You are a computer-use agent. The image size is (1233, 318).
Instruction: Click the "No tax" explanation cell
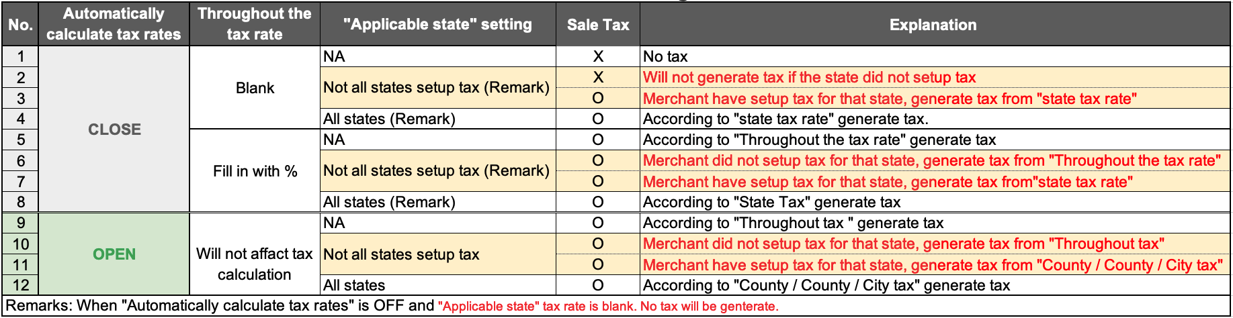(935, 56)
